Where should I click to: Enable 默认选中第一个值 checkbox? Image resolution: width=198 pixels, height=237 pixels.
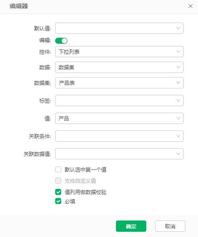pos(58,169)
